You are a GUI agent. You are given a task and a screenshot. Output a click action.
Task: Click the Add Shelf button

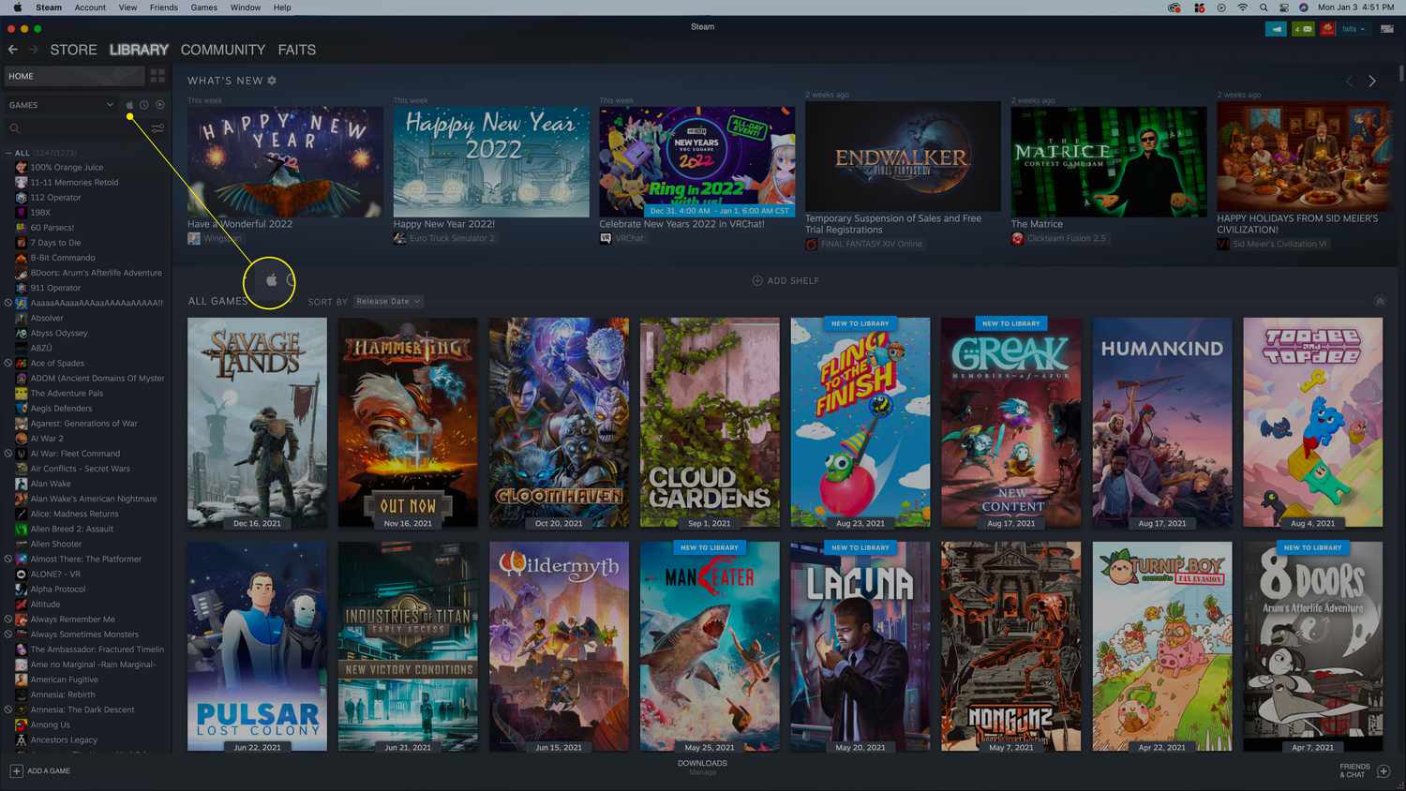(785, 280)
